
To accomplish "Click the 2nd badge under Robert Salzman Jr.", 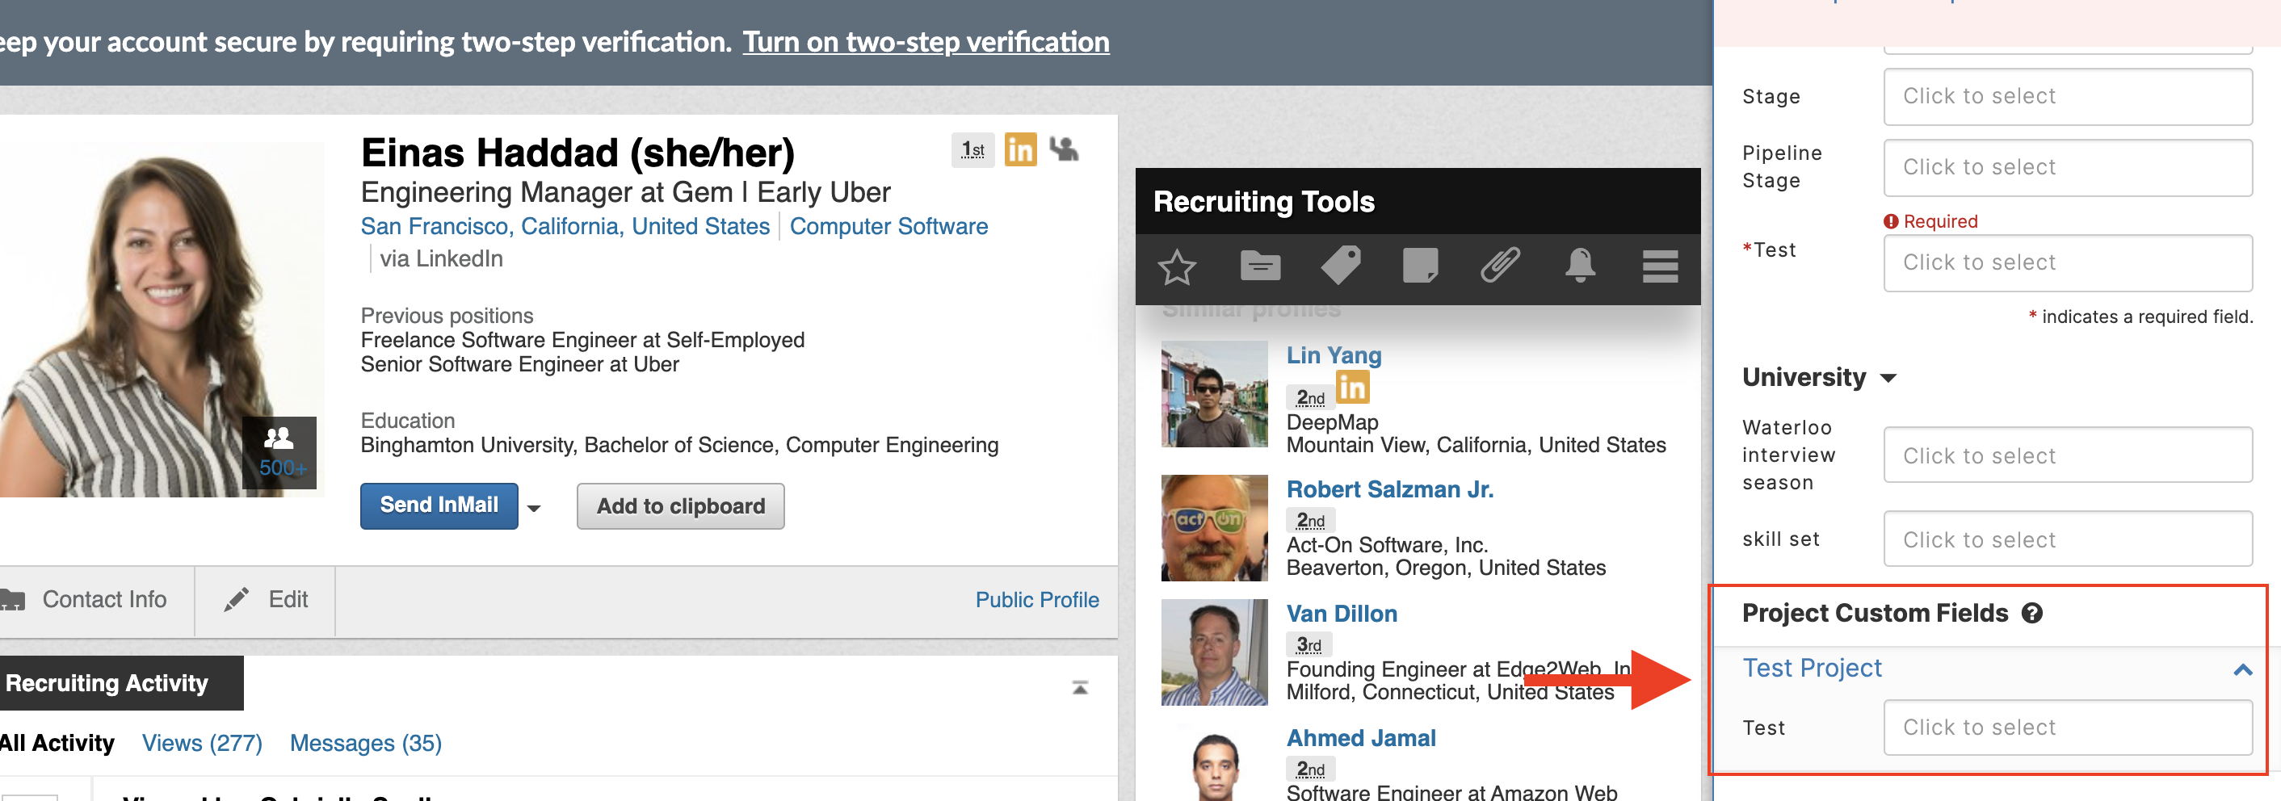I will [x=1310, y=521].
